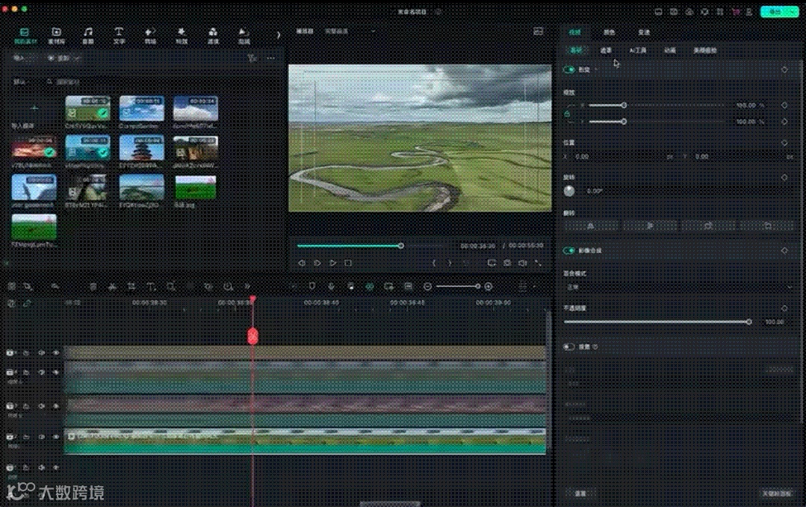Screen dimensions: 806x507
Task: Click the split scissors tool in timeline toolbar
Action: point(112,287)
